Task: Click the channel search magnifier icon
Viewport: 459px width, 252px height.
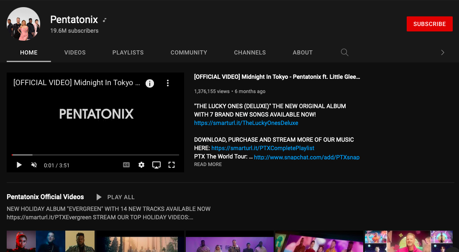Action: [344, 52]
